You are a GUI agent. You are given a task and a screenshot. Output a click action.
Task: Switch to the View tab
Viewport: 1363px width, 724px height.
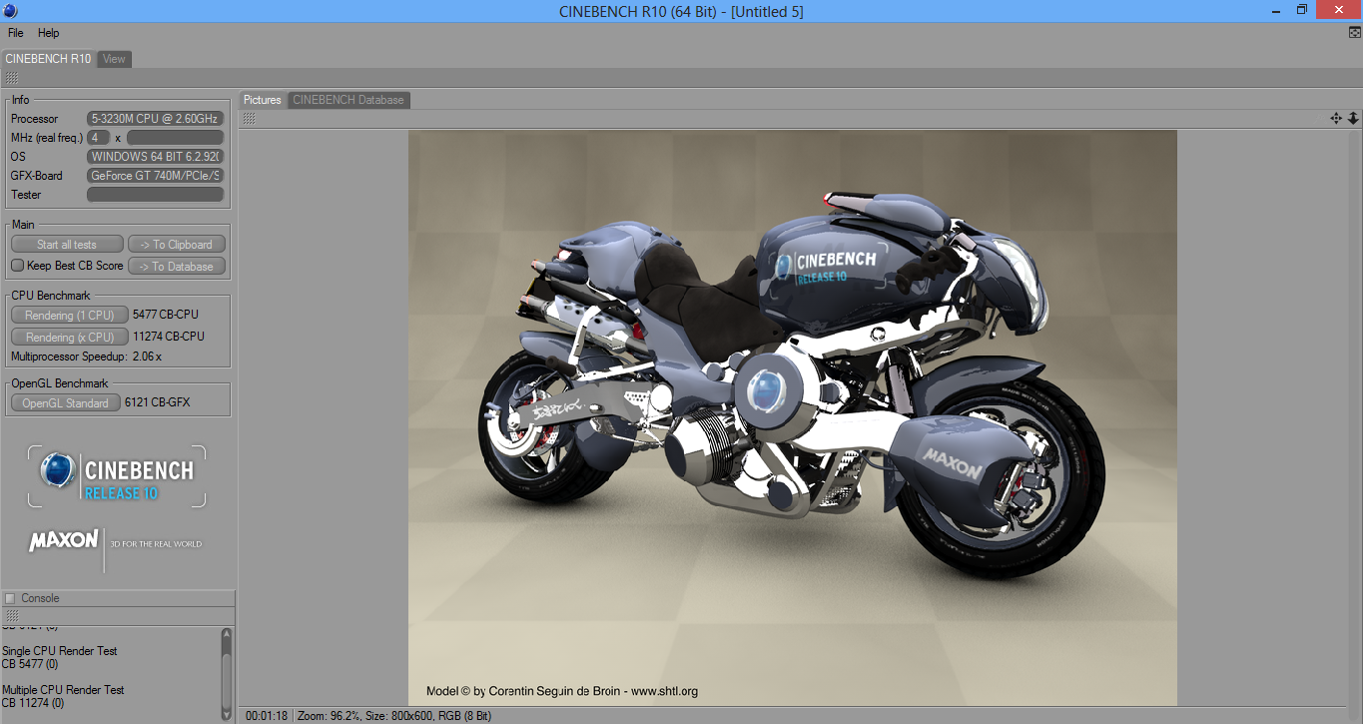(115, 59)
